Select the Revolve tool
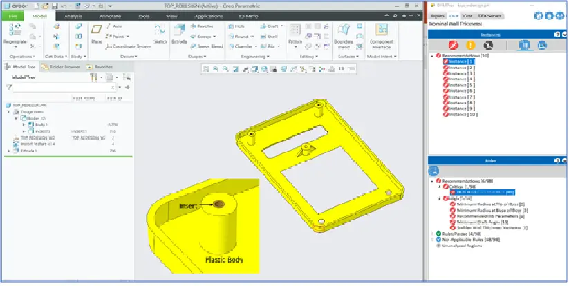The width and height of the screenshot is (569, 286). click(x=201, y=26)
